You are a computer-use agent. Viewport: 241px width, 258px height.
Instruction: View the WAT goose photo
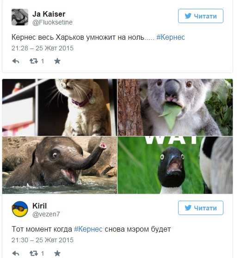(175, 165)
